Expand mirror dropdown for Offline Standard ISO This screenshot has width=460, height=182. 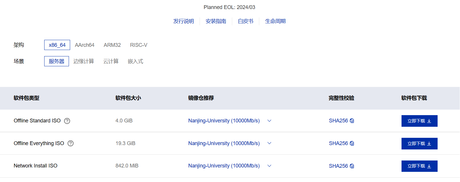269,121
